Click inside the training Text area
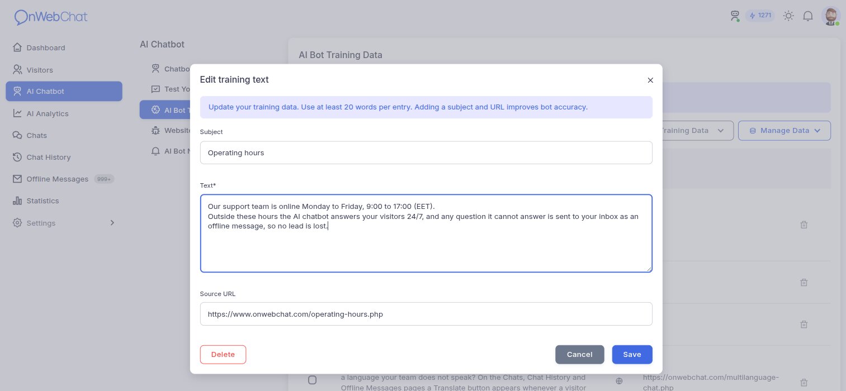 426,233
